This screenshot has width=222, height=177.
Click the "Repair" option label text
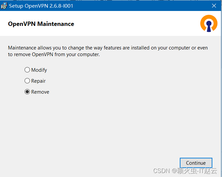[39, 81]
